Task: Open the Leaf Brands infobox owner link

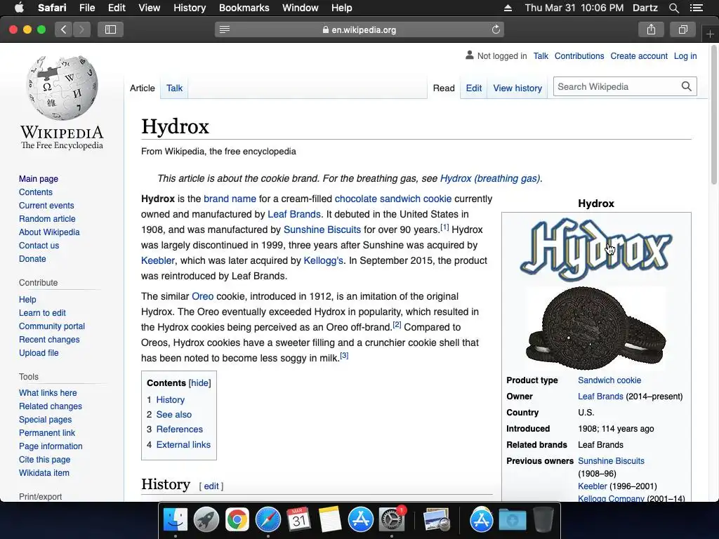Action: pos(600,397)
